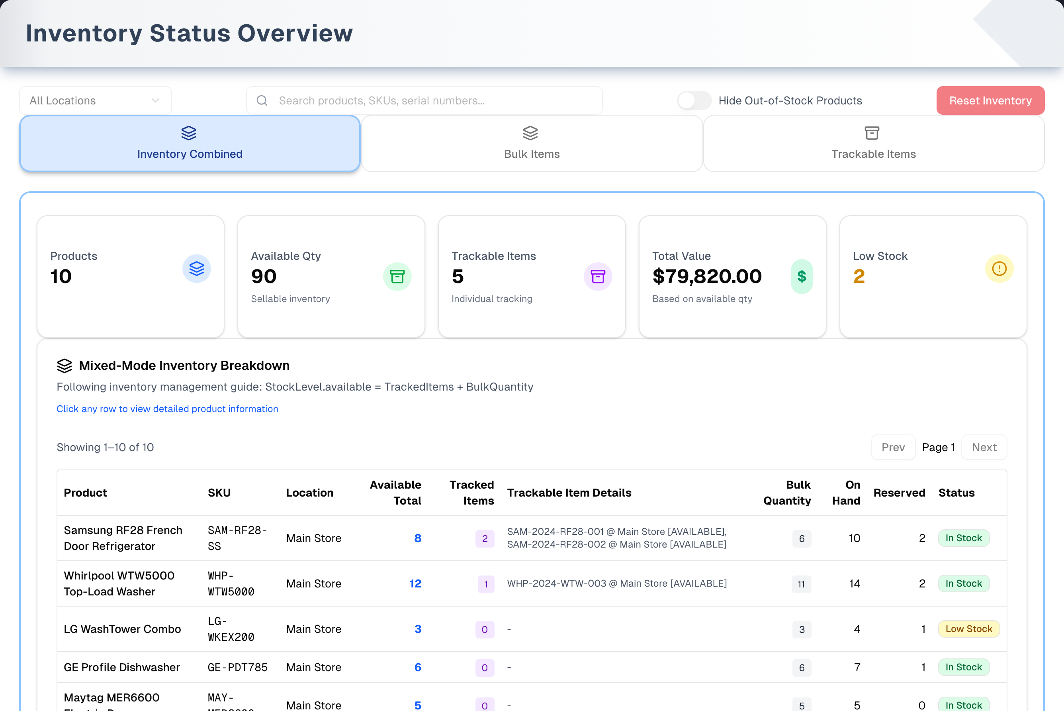Click the Low Stock status badge for LG WashTower
Image resolution: width=1064 pixels, height=711 pixels.
(969, 629)
